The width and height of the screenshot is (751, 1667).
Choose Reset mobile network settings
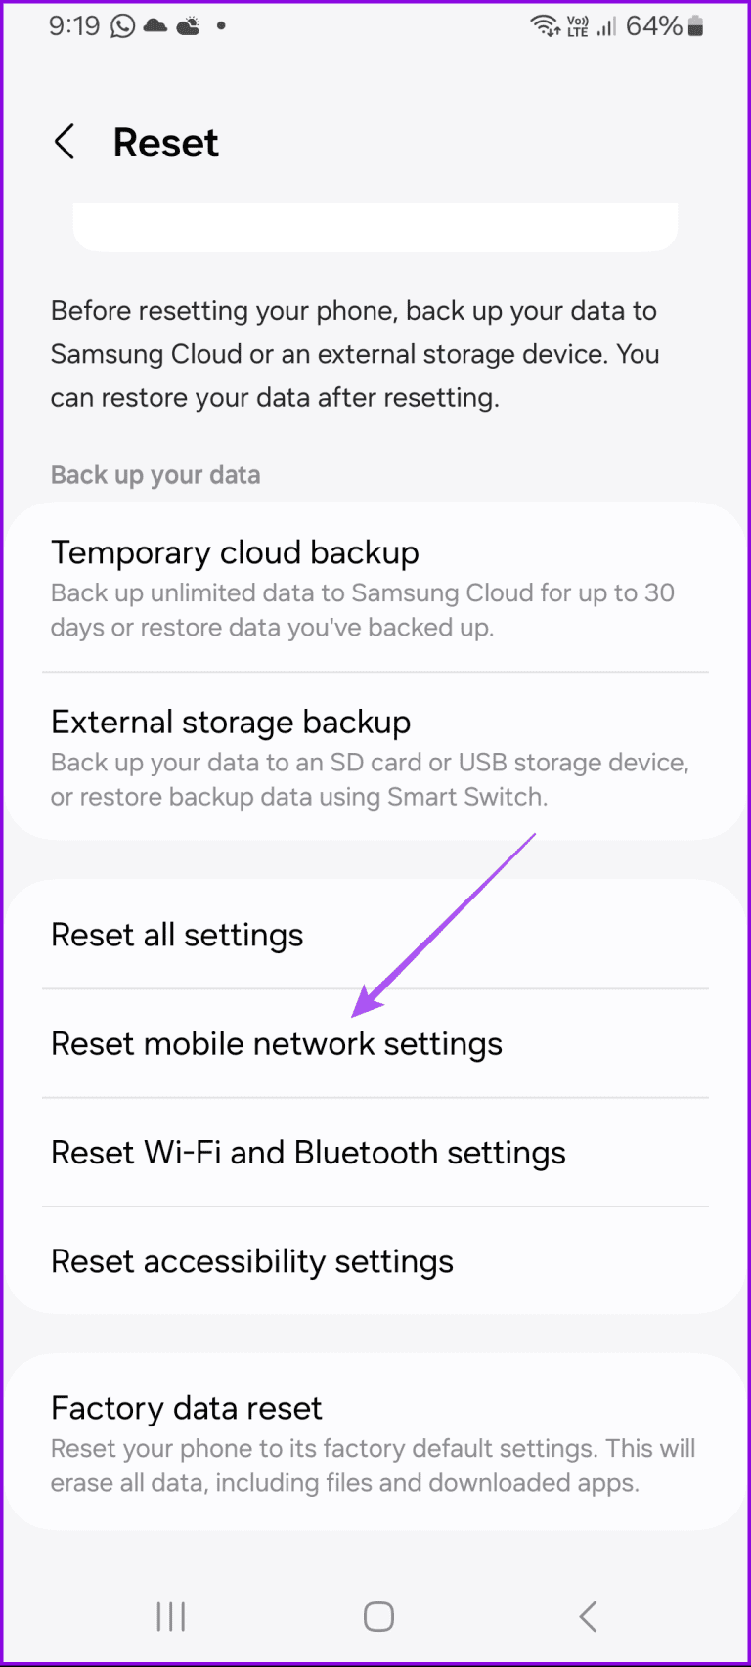coord(277,1043)
